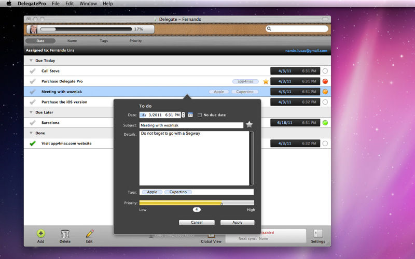Viewport: 415px width, 259px height.
Task: Click the 6/16/11 date on Barcelona row
Action: (285, 123)
